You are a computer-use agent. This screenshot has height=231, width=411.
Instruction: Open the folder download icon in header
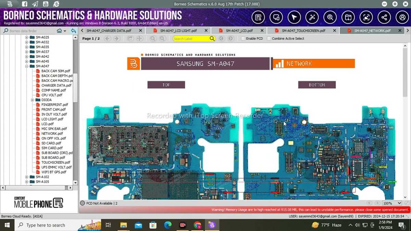click(x=348, y=17)
